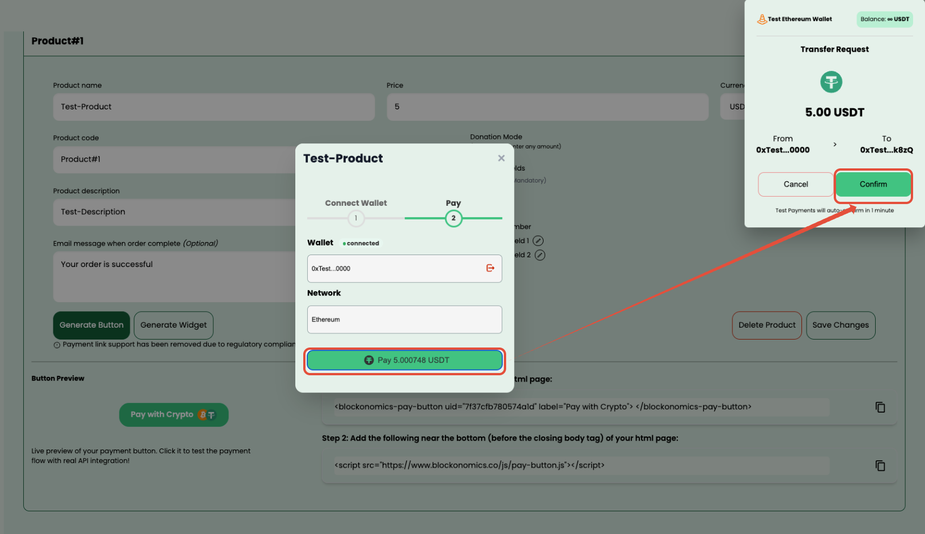Click the Product#1 heading
This screenshot has width=925, height=534.
pos(57,41)
